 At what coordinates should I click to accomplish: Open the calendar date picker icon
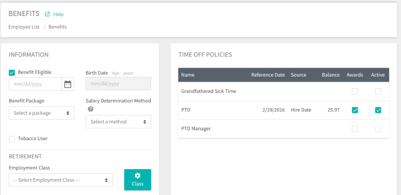point(68,84)
